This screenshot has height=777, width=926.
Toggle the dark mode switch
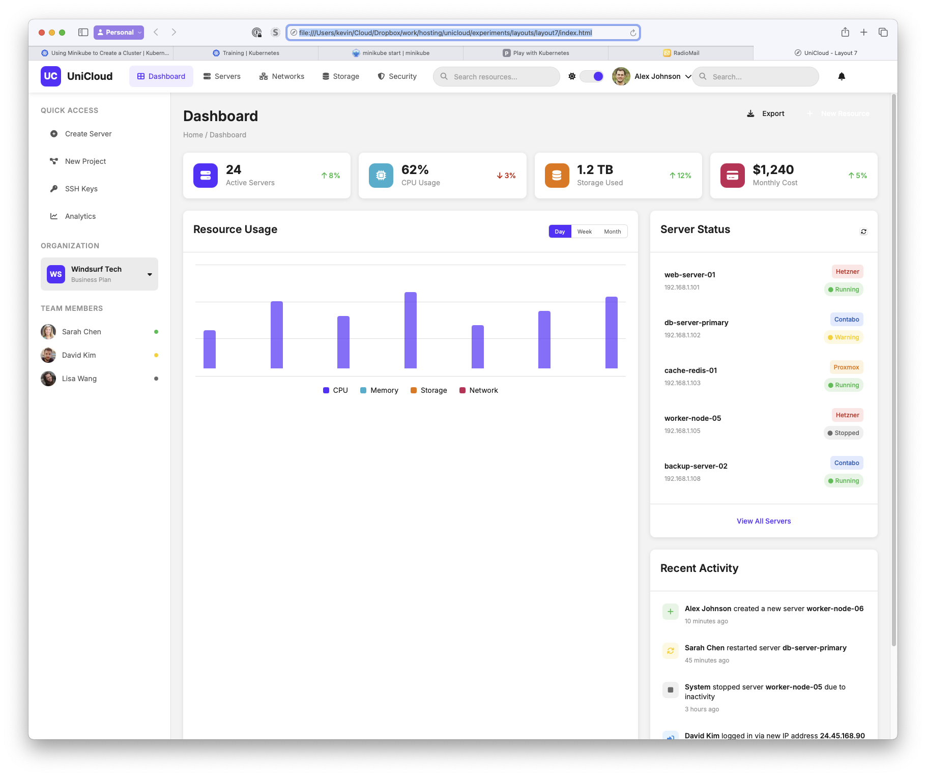592,76
